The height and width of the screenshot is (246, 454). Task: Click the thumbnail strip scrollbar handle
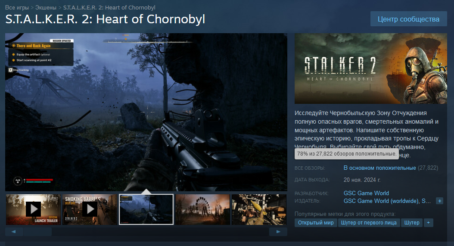tap(37, 231)
